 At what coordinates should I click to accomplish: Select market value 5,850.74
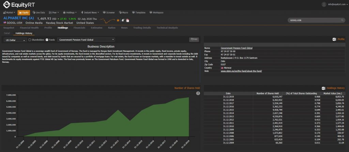pos(340,103)
